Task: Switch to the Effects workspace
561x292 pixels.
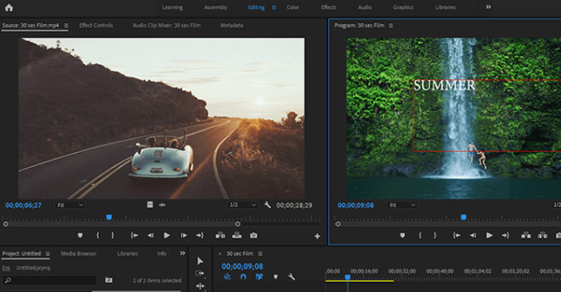Action: [x=328, y=7]
